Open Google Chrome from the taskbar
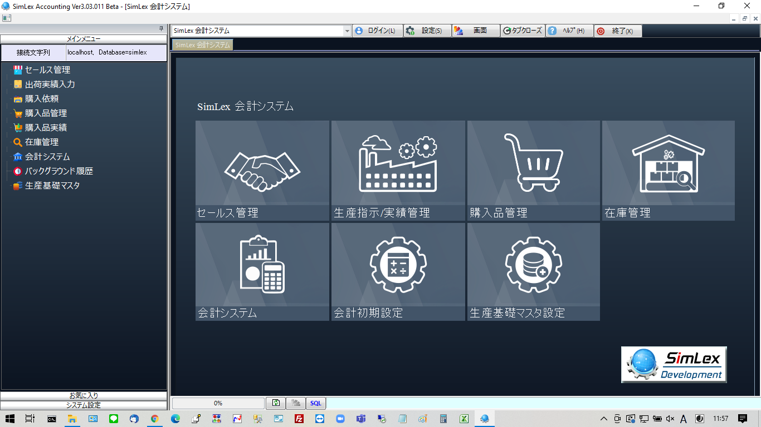 (155, 419)
